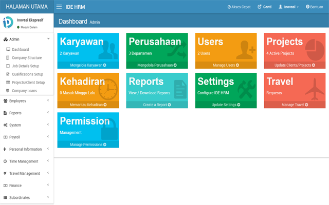Click the Ganti switch link
This screenshot has height=205, width=329.
264,7
